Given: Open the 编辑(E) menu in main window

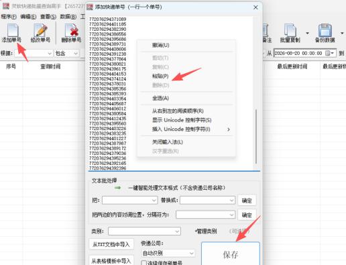Looking at the screenshot, I should coord(28,17).
